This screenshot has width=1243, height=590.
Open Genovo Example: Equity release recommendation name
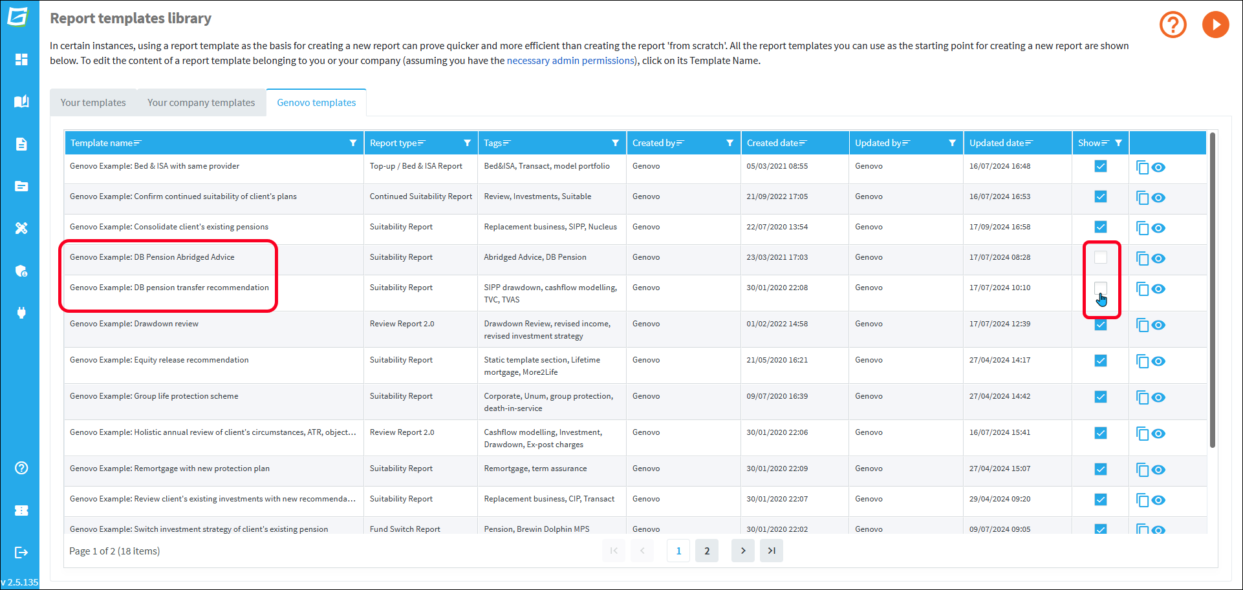coord(159,360)
